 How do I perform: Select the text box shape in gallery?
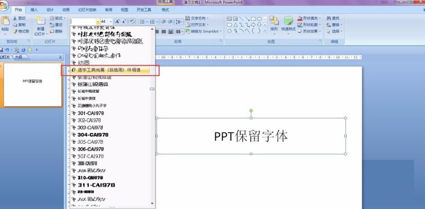point(229,19)
